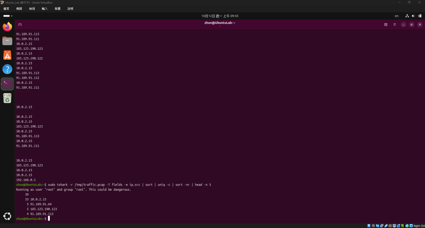Click the VirtualBox app icon in title bar
This screenshot has width=425, height=228.
2,2
